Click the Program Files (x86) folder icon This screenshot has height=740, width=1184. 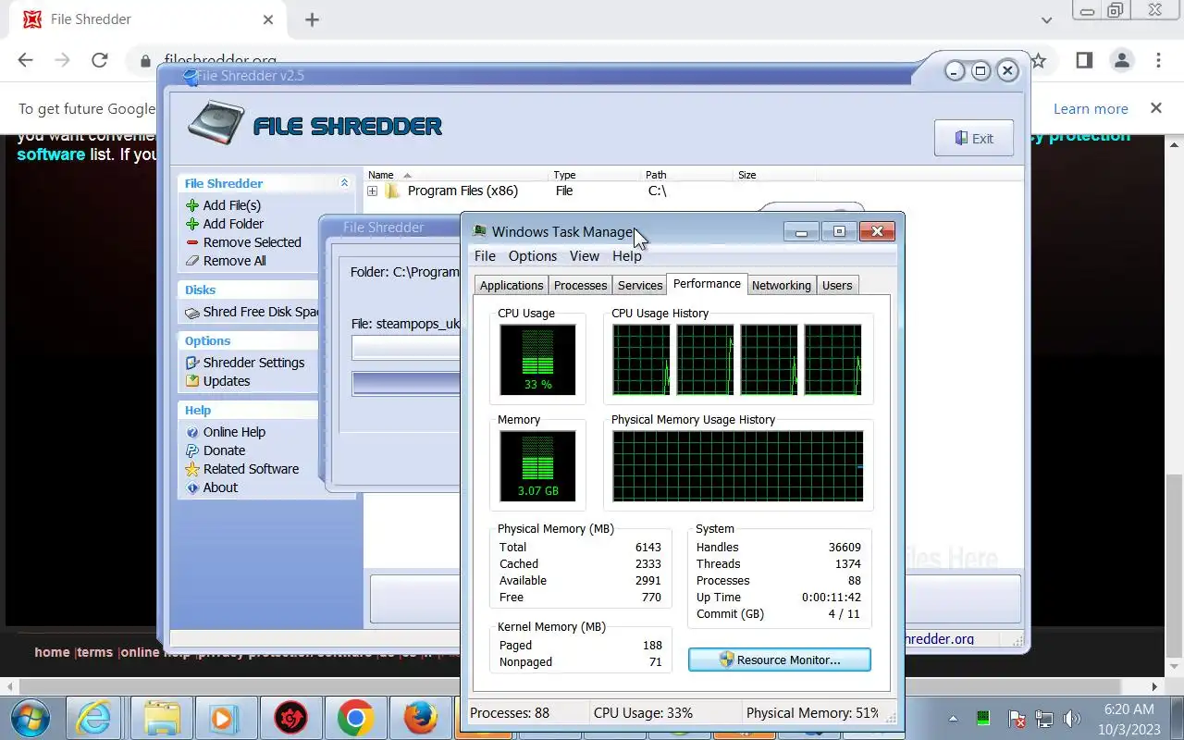[x=392, y=191]
